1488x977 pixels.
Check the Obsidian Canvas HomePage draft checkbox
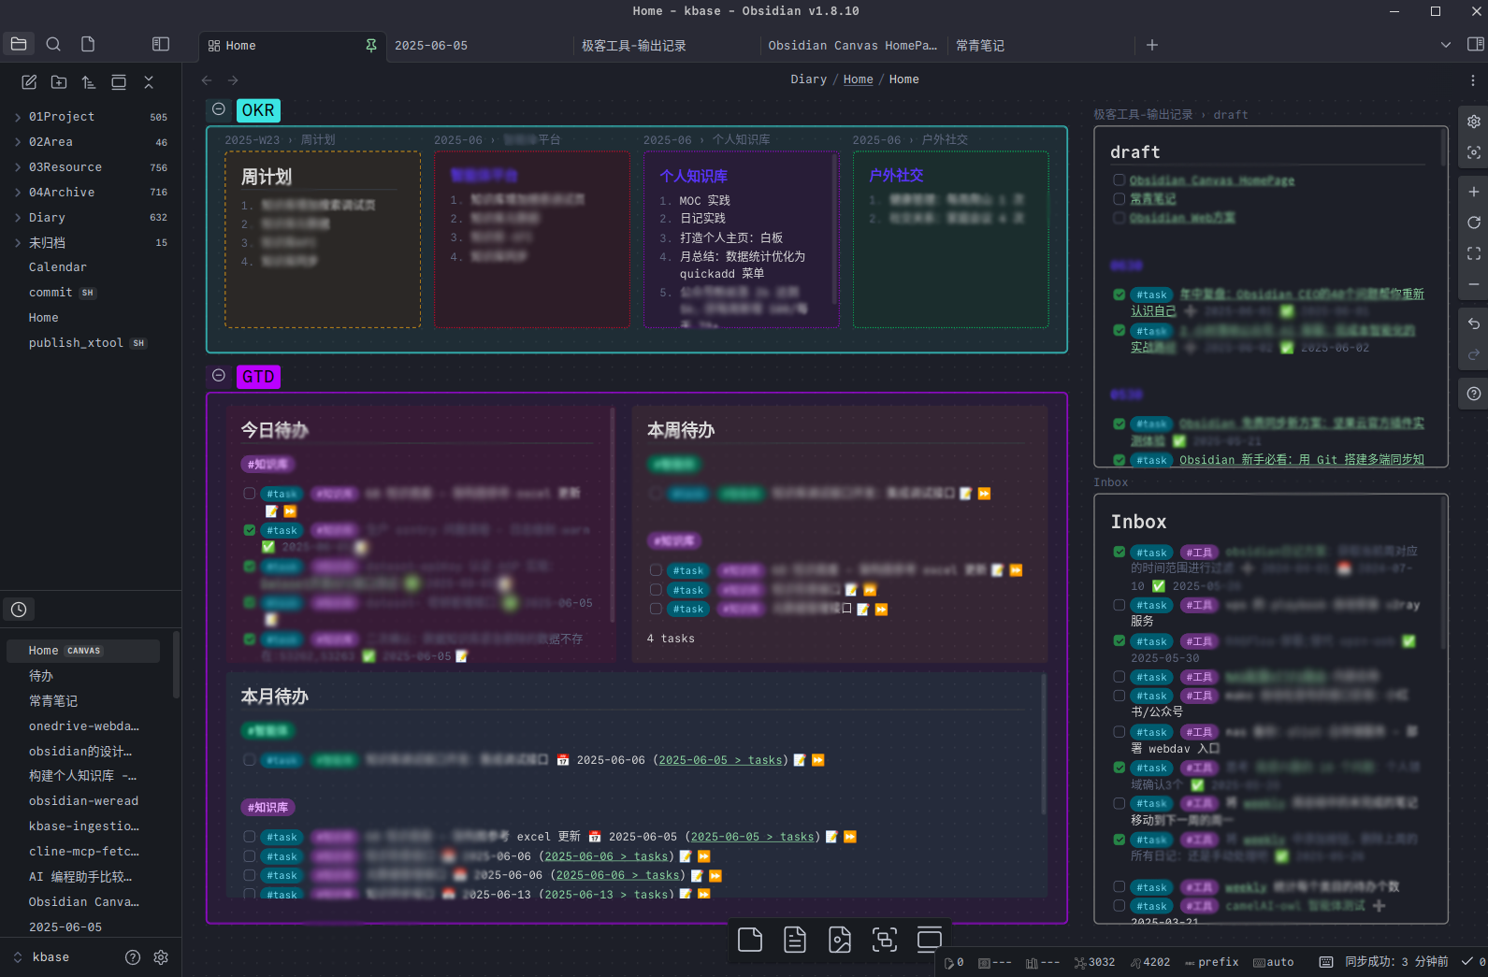click(1119, 180)
